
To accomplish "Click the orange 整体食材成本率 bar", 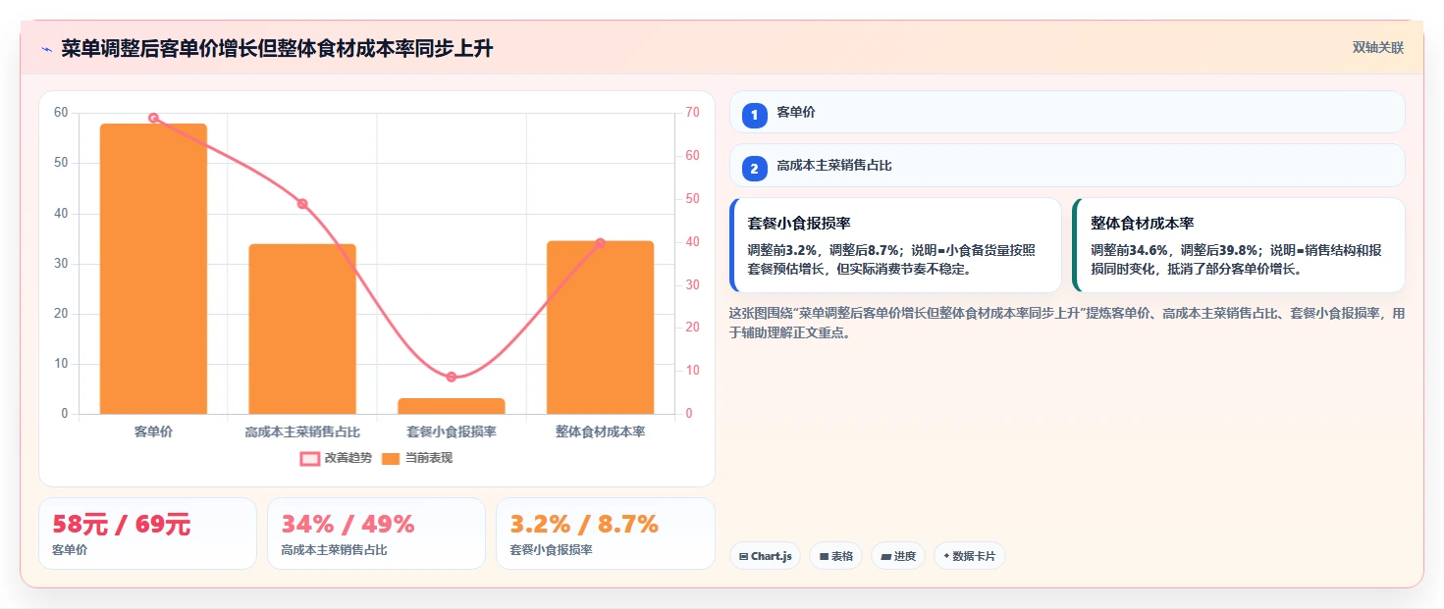I will pos(601,328).
